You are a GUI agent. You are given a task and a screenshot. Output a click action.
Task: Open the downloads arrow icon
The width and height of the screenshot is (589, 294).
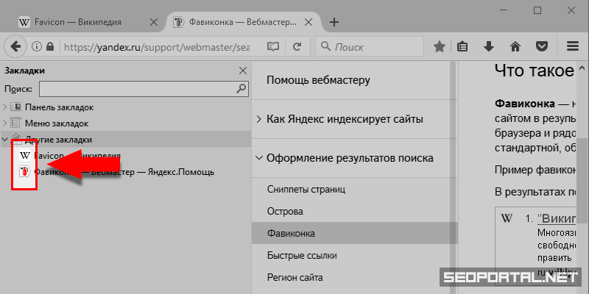(x=488, y=47)
